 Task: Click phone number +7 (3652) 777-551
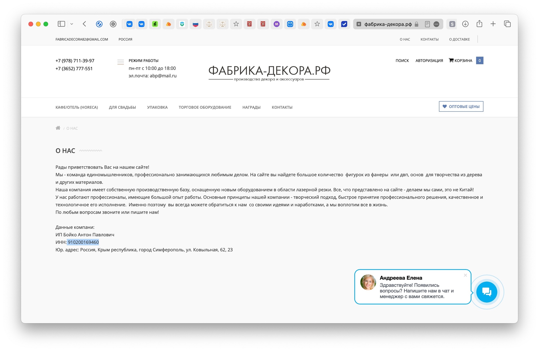pos(74,68)
